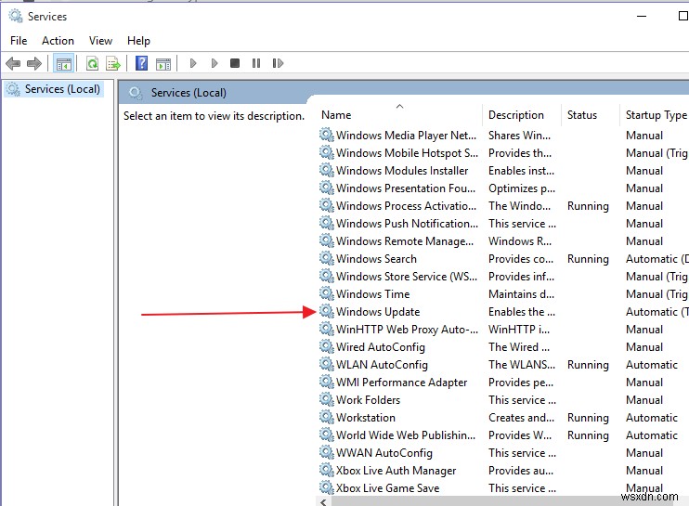Click 'Creates and...' description of Workstation

[521, 417]
